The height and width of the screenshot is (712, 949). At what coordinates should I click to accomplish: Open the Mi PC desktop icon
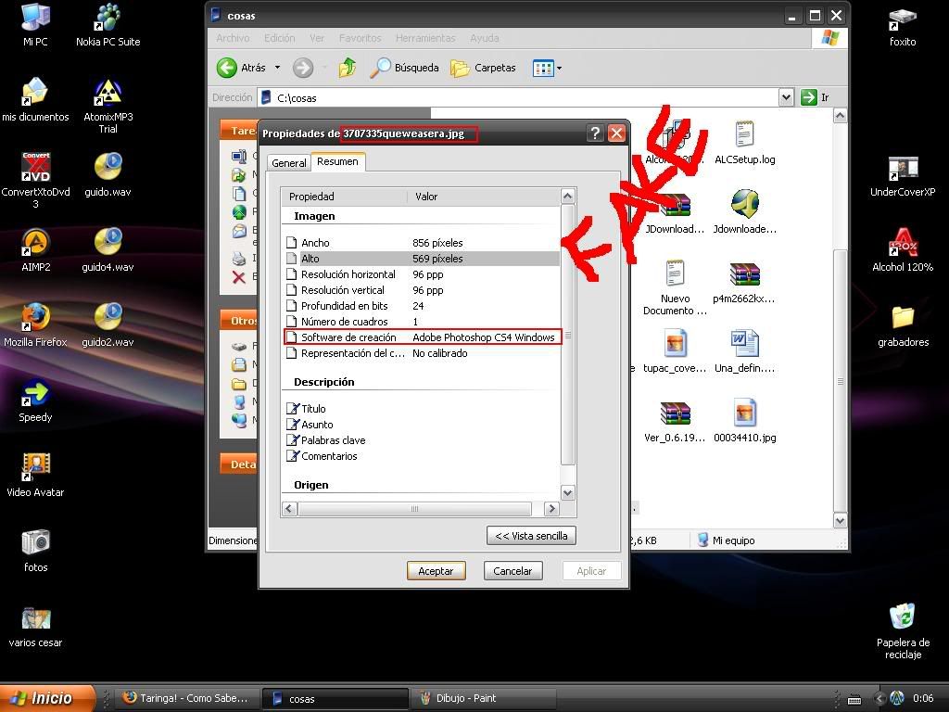(x=35, y=24)
